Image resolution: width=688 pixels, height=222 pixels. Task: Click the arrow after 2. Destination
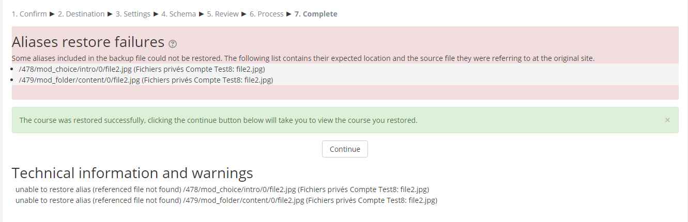(x=110, y=14)
